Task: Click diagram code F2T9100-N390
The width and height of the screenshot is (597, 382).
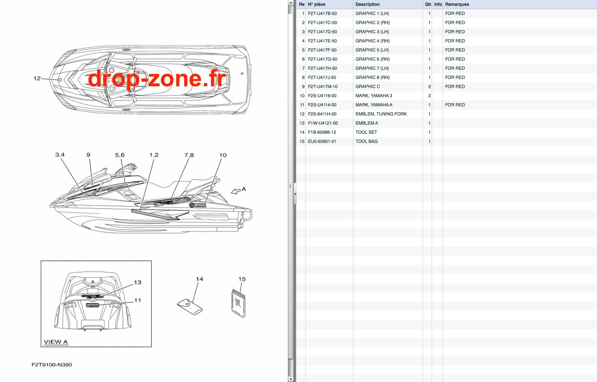Action: coord(52,364)
